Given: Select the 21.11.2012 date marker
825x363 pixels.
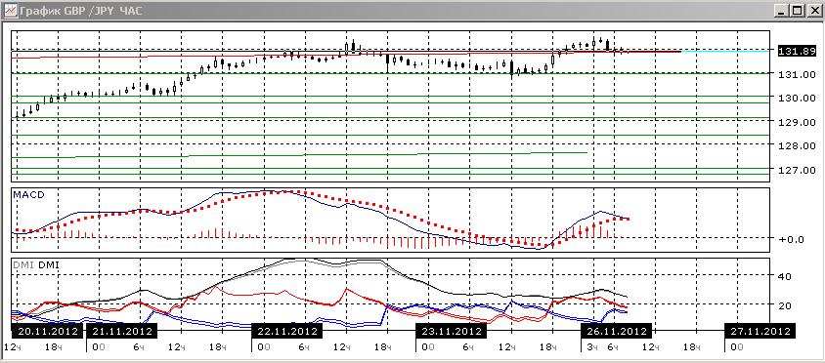Looking at the screenshot, I should [122, 332].
